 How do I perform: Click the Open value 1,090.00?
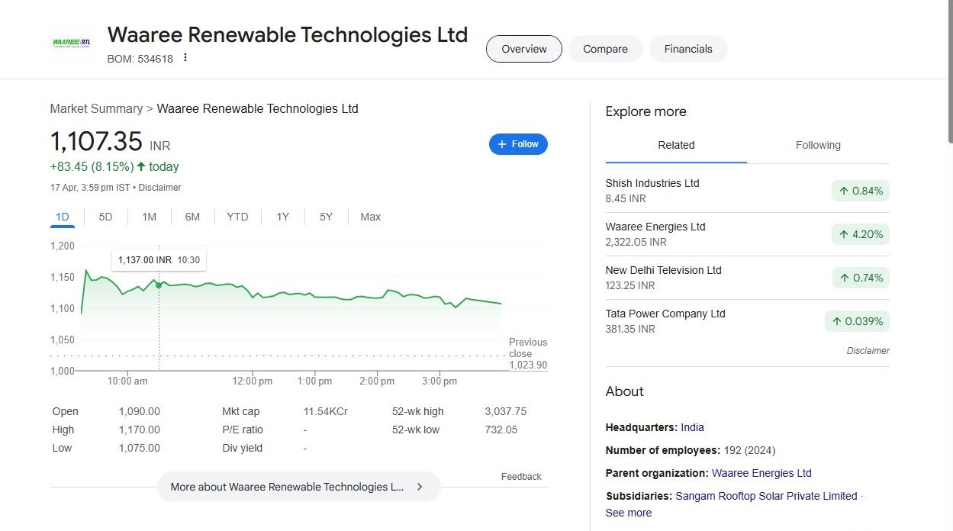pyautogui.click(x=139, y=411)
